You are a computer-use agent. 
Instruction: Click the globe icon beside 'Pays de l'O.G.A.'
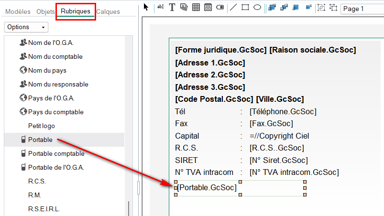point(23,98)
